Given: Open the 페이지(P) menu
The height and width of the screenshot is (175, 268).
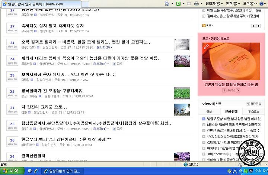Looking at the screenshot, I should coord(214,4).
